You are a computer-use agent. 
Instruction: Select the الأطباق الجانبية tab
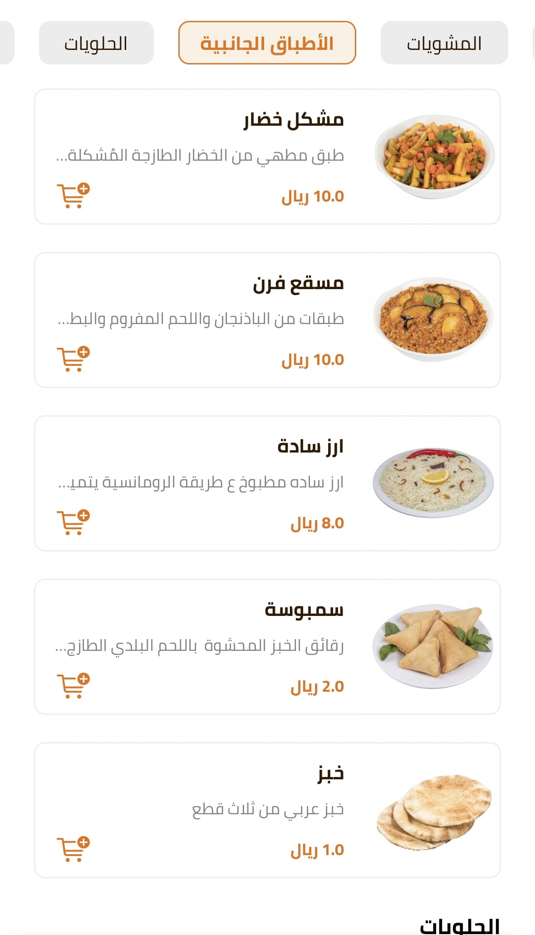click(x=267, y=43)
